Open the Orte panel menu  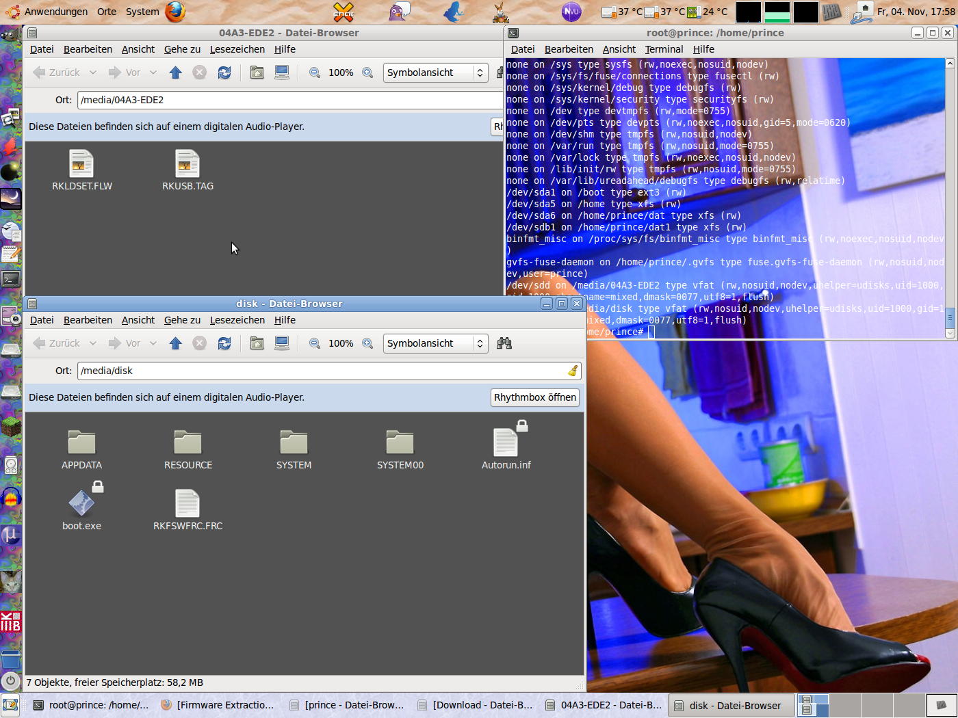tap(107, 12)
